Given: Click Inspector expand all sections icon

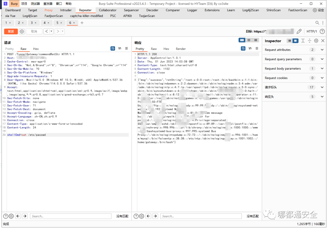Looking at the screenshot, I should tap(303, 41).
